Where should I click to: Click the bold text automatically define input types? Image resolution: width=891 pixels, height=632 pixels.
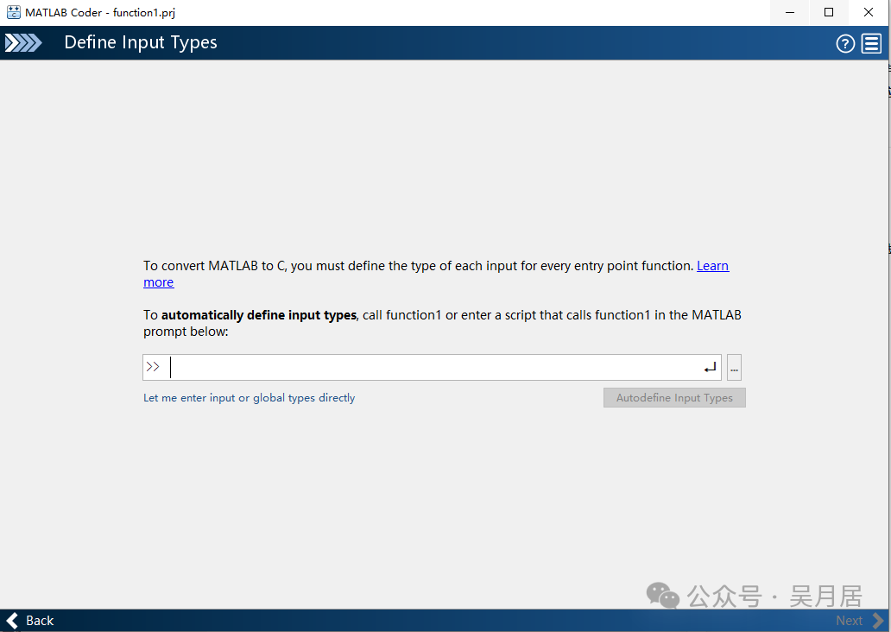258,315
